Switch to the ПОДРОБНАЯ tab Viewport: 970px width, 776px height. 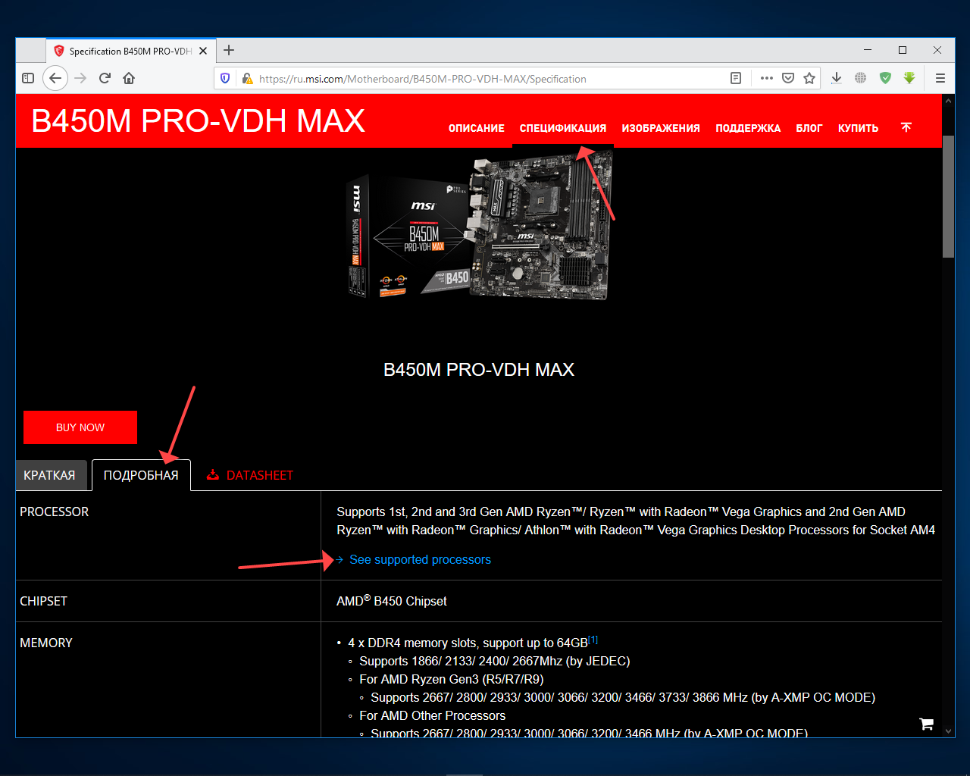[141, 475]
